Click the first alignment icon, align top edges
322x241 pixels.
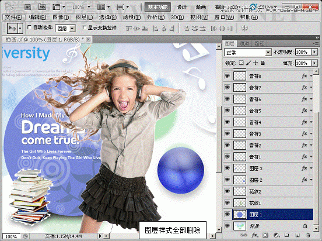tap(128, 28)
